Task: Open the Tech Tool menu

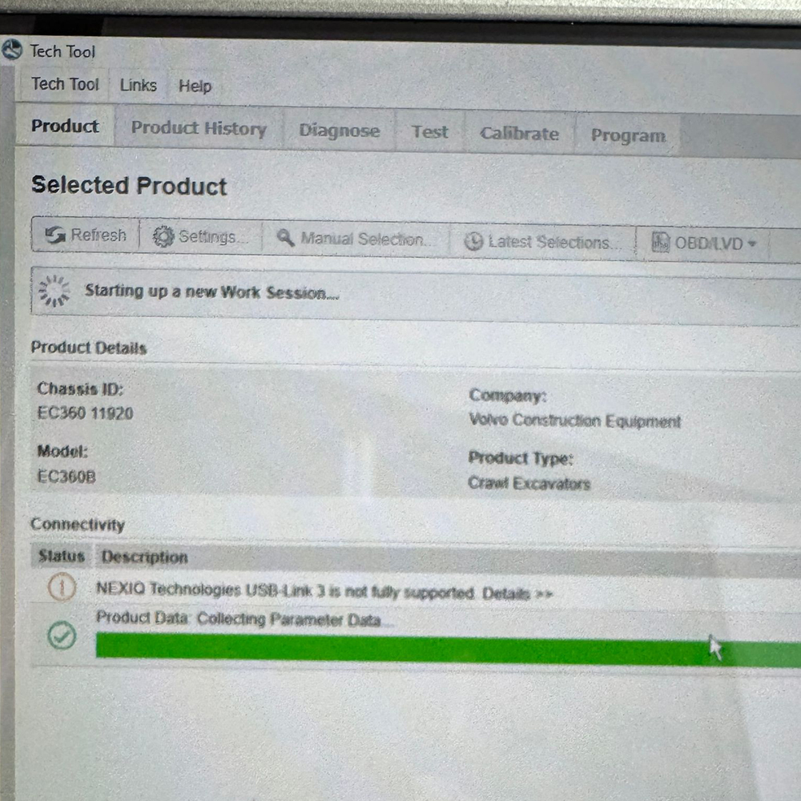Action: coord(65,84)
